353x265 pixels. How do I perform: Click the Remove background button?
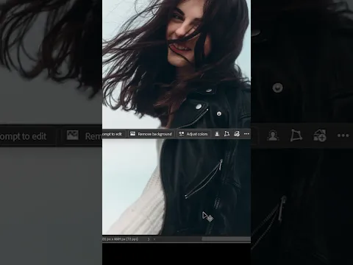pyautogui.click(x=151, y=134)
